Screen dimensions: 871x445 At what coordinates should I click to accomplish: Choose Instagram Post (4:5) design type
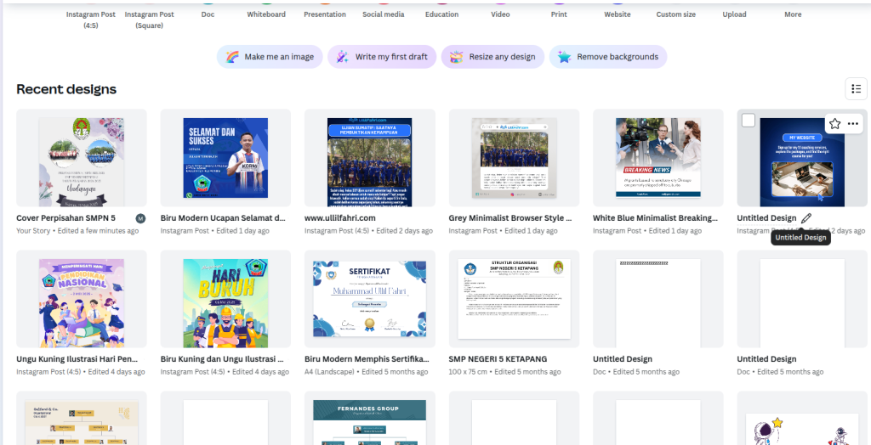pyautogui.click(x=91, y=20)
